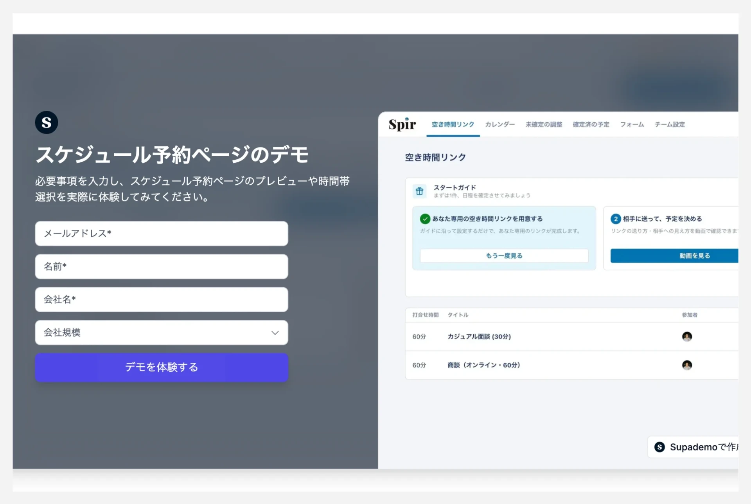The width and height of the screenshot is (751, 504).
Task: Click the タイトル column header
Action: pos(458,315)
